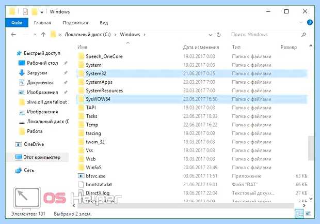This screenshot has width=320, height=224.
Task: Select the TAPI folder icon
Action: [x=81, y=108]
